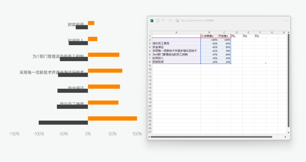Click the Redo arrow icon
Image resolution: width=306 pixels, height=162 pixels.
(x=170, y=20)
